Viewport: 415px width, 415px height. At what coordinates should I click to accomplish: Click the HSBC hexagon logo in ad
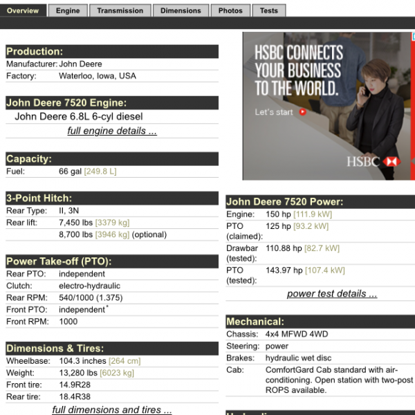click(391, 161)
